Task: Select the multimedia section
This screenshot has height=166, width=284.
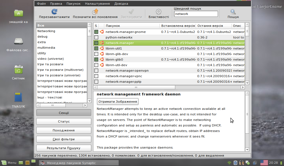Action: [x=62, y=48]
